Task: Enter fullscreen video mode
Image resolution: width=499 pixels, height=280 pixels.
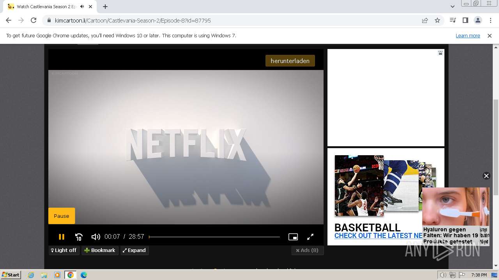Action: click(310, 237)
